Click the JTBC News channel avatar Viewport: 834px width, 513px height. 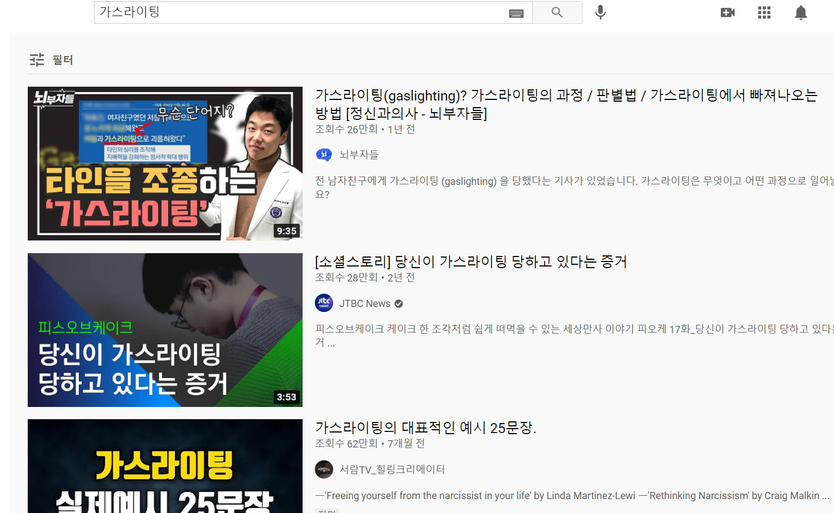[324, 303]
